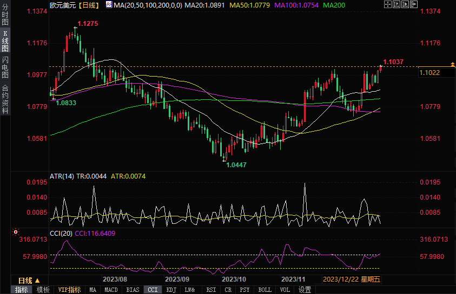The width and height of the screenshot is (456, 294).
Task: Open the 合约资料 side tab
Action: pyautogui.click(x=5, y=98)
